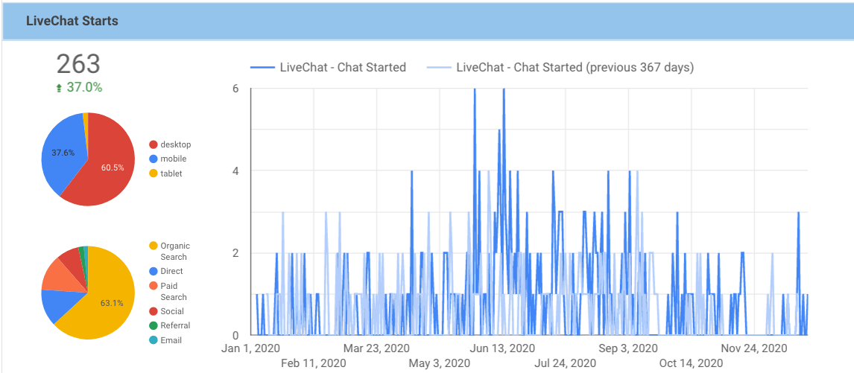Image resolution: width=854 pixels, height=373 pixels.
Task: Click the Jan 1, 2020 axis label
Action: click(x=250, y=348)
